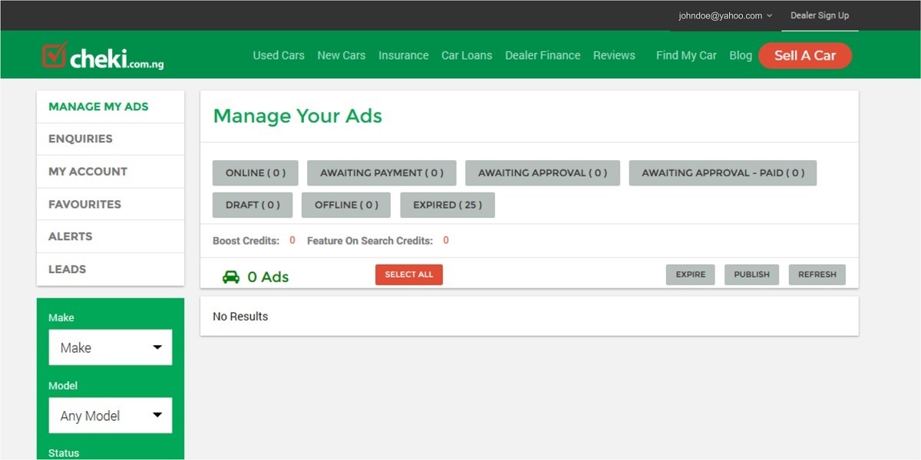Open the Find My Car link
The width and height of the screenshot is (921, 460).
coord(686,55)
